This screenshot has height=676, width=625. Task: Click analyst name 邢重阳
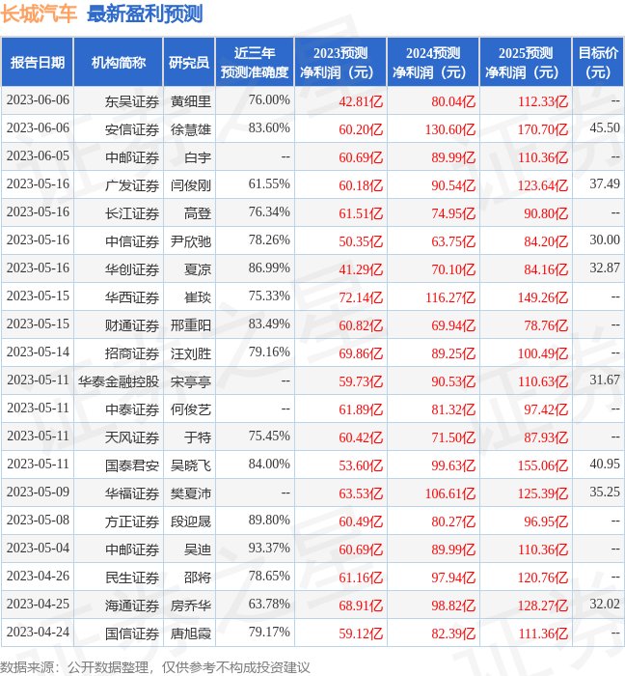pos(191,326)
